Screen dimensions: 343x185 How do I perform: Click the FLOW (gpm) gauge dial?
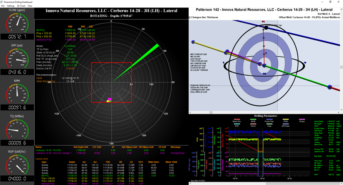coord(16,22)
